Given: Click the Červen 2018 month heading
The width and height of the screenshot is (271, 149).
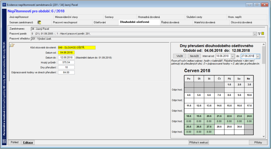Looking at the screenshot, I should click(x=197, y=71).
